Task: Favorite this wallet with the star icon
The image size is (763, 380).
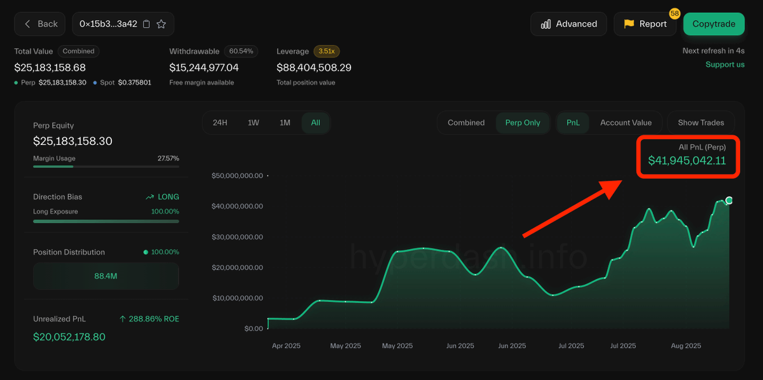Action: point(161,24)
